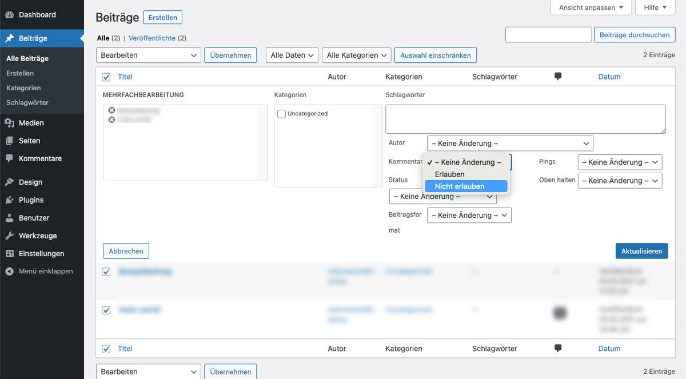The width and height of the screenshot is (686, 379).
Task: Open the Veröffentlichte (2) filter link
Action: click(x=151, y=37)
